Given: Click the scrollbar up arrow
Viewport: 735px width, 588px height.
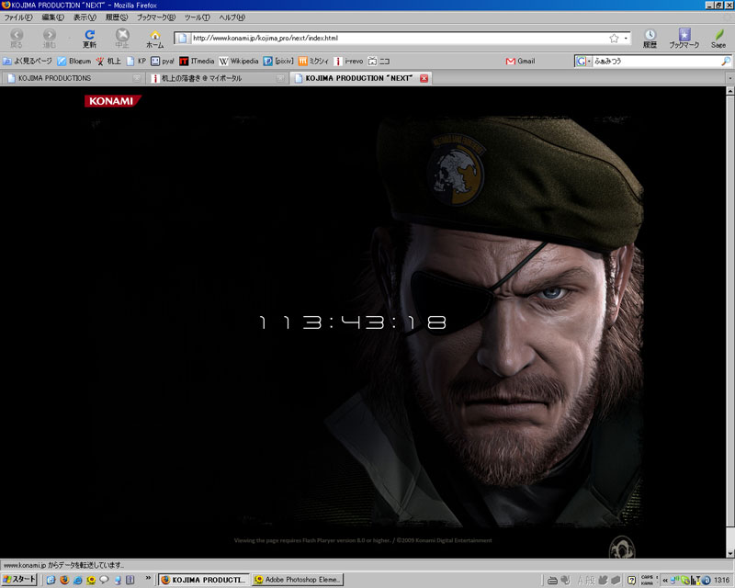Looking at the screenshot, I should 729,91.
